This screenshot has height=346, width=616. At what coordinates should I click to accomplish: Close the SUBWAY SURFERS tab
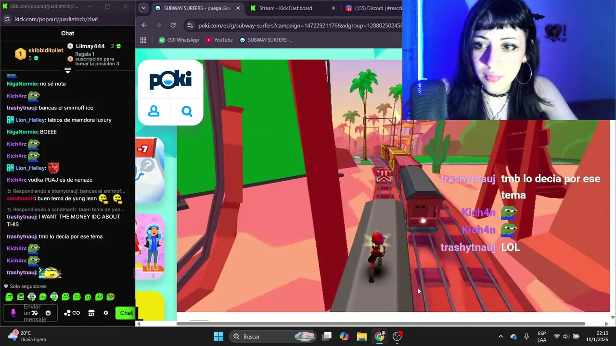click(x=238, y=8)
